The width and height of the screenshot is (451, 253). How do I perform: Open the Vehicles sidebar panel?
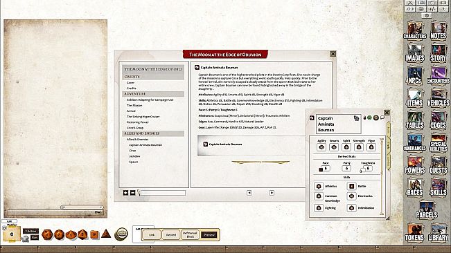(438, 98)
